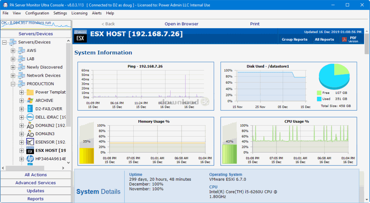The height and width of the screenshot is (203, 370).
Task: Click the All Reports button
Action: pos(324,39)
